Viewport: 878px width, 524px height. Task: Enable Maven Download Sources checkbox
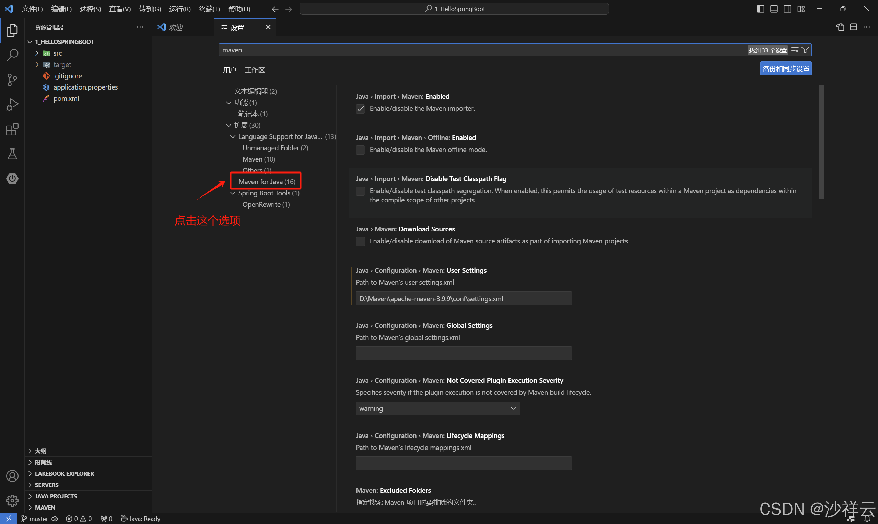coord(360,241)
